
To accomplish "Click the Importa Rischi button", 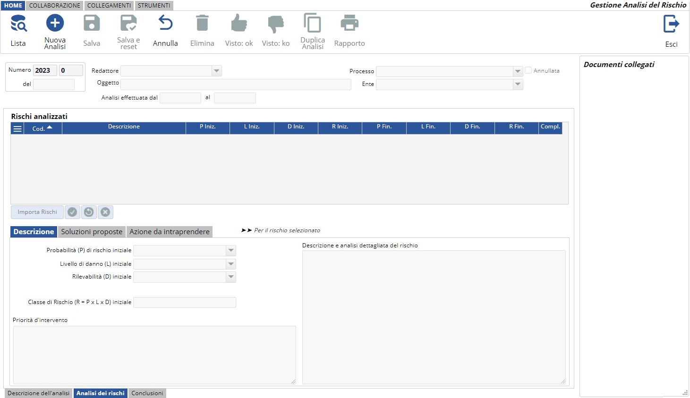I will [x=37, y=212].
